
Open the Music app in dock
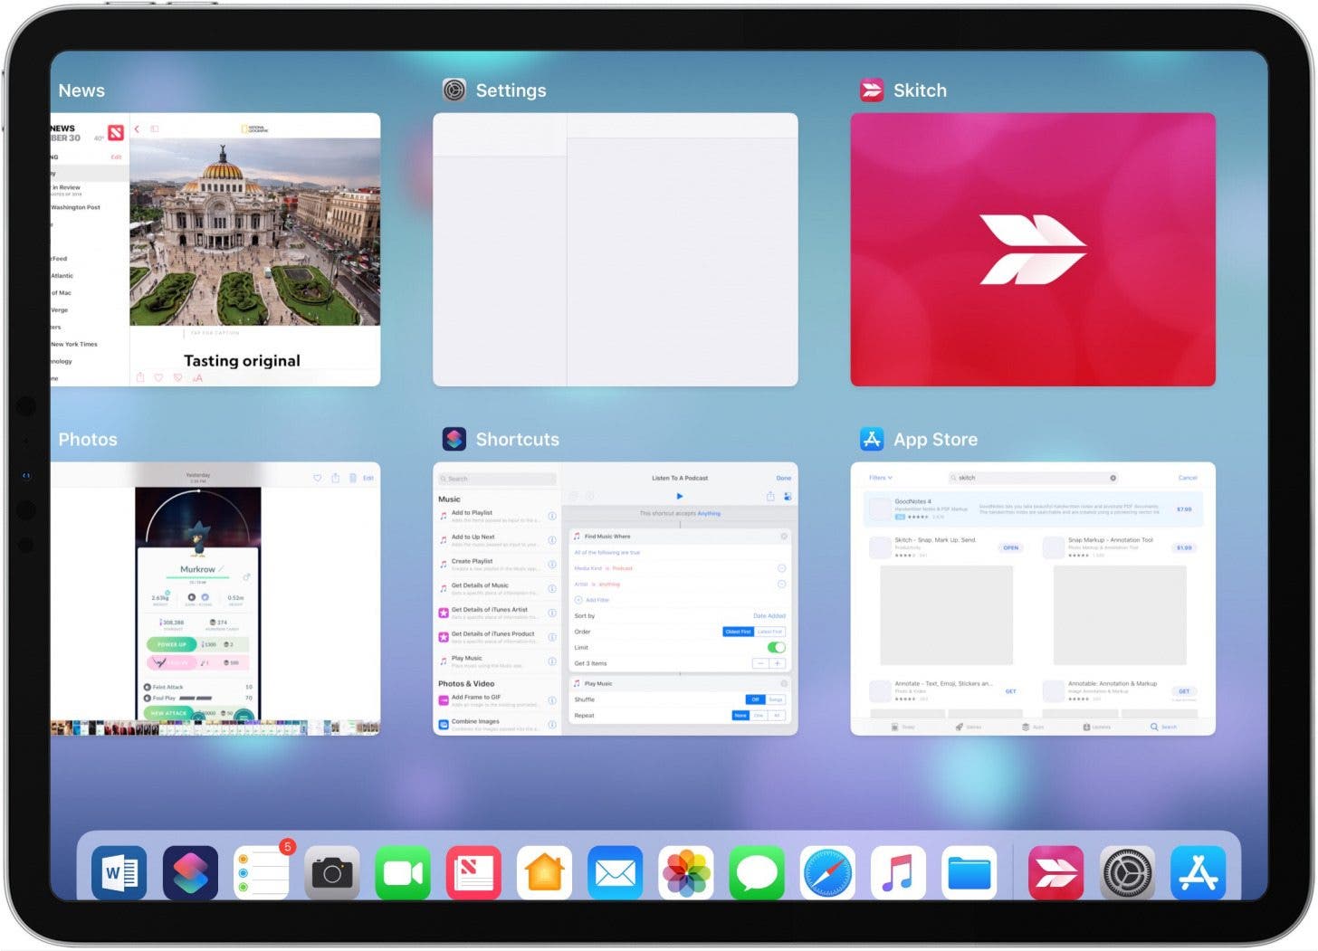pos(898,872)
